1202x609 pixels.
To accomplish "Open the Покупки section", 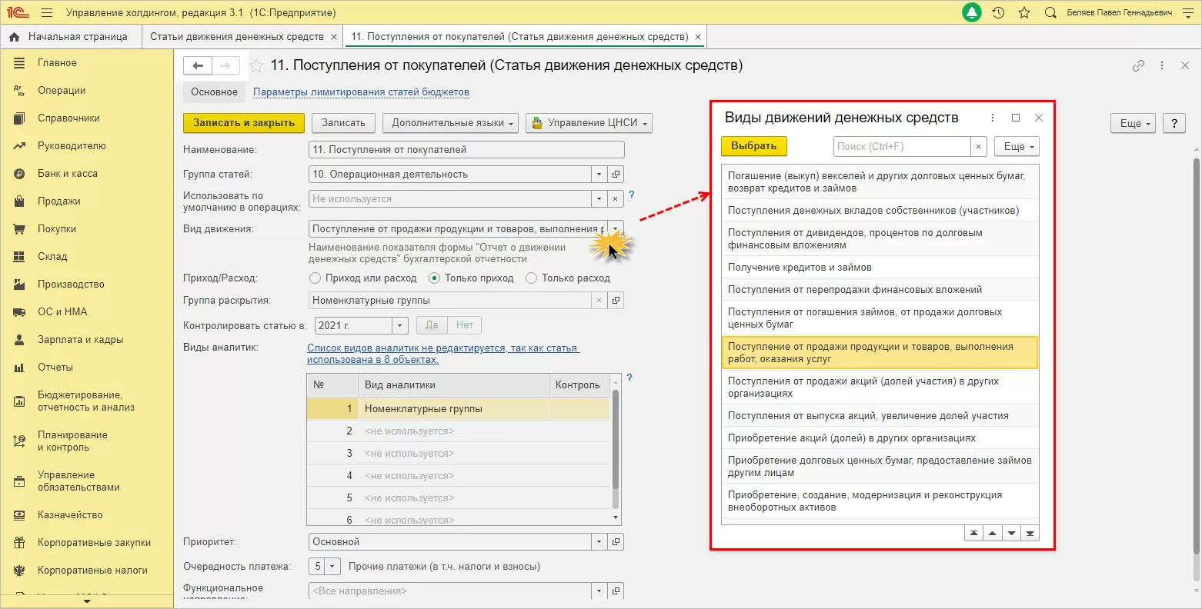I will pos(58,229).
